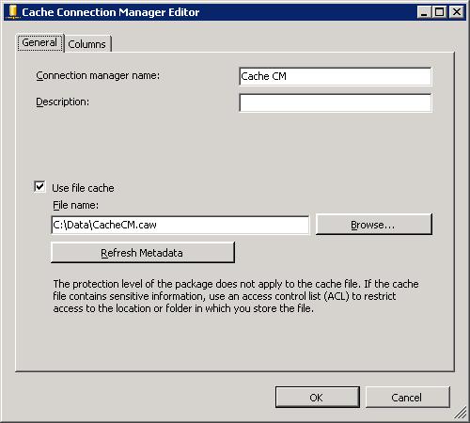
Task: Cancel the cache connection editor
Action: pyautogui.click(x=408, y=398)
